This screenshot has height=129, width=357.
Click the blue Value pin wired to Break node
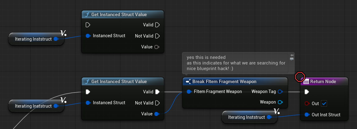pyautogui.click(x=157, y=114)
